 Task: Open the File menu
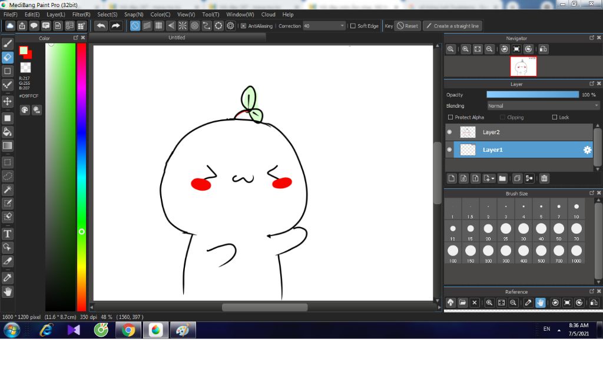click(x=11, y=14)
